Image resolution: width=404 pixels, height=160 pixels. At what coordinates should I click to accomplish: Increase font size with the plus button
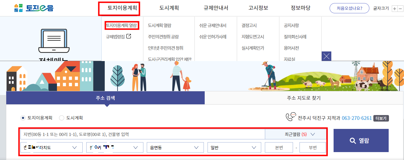(x=394, y=8)
